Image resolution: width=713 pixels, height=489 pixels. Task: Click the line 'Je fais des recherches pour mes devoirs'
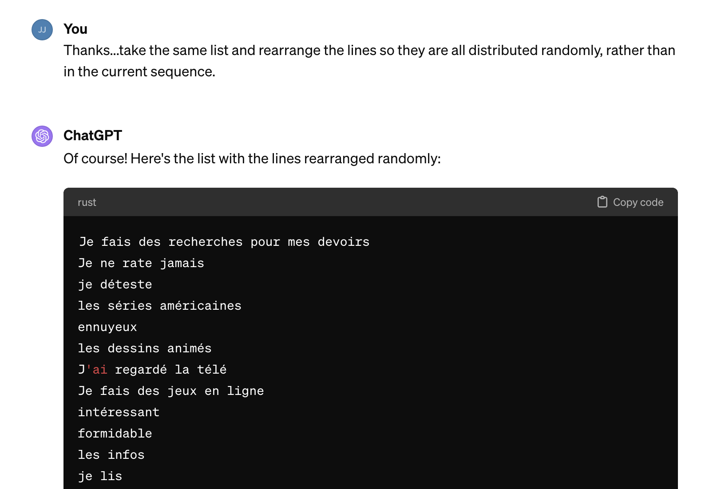point(224,242)
